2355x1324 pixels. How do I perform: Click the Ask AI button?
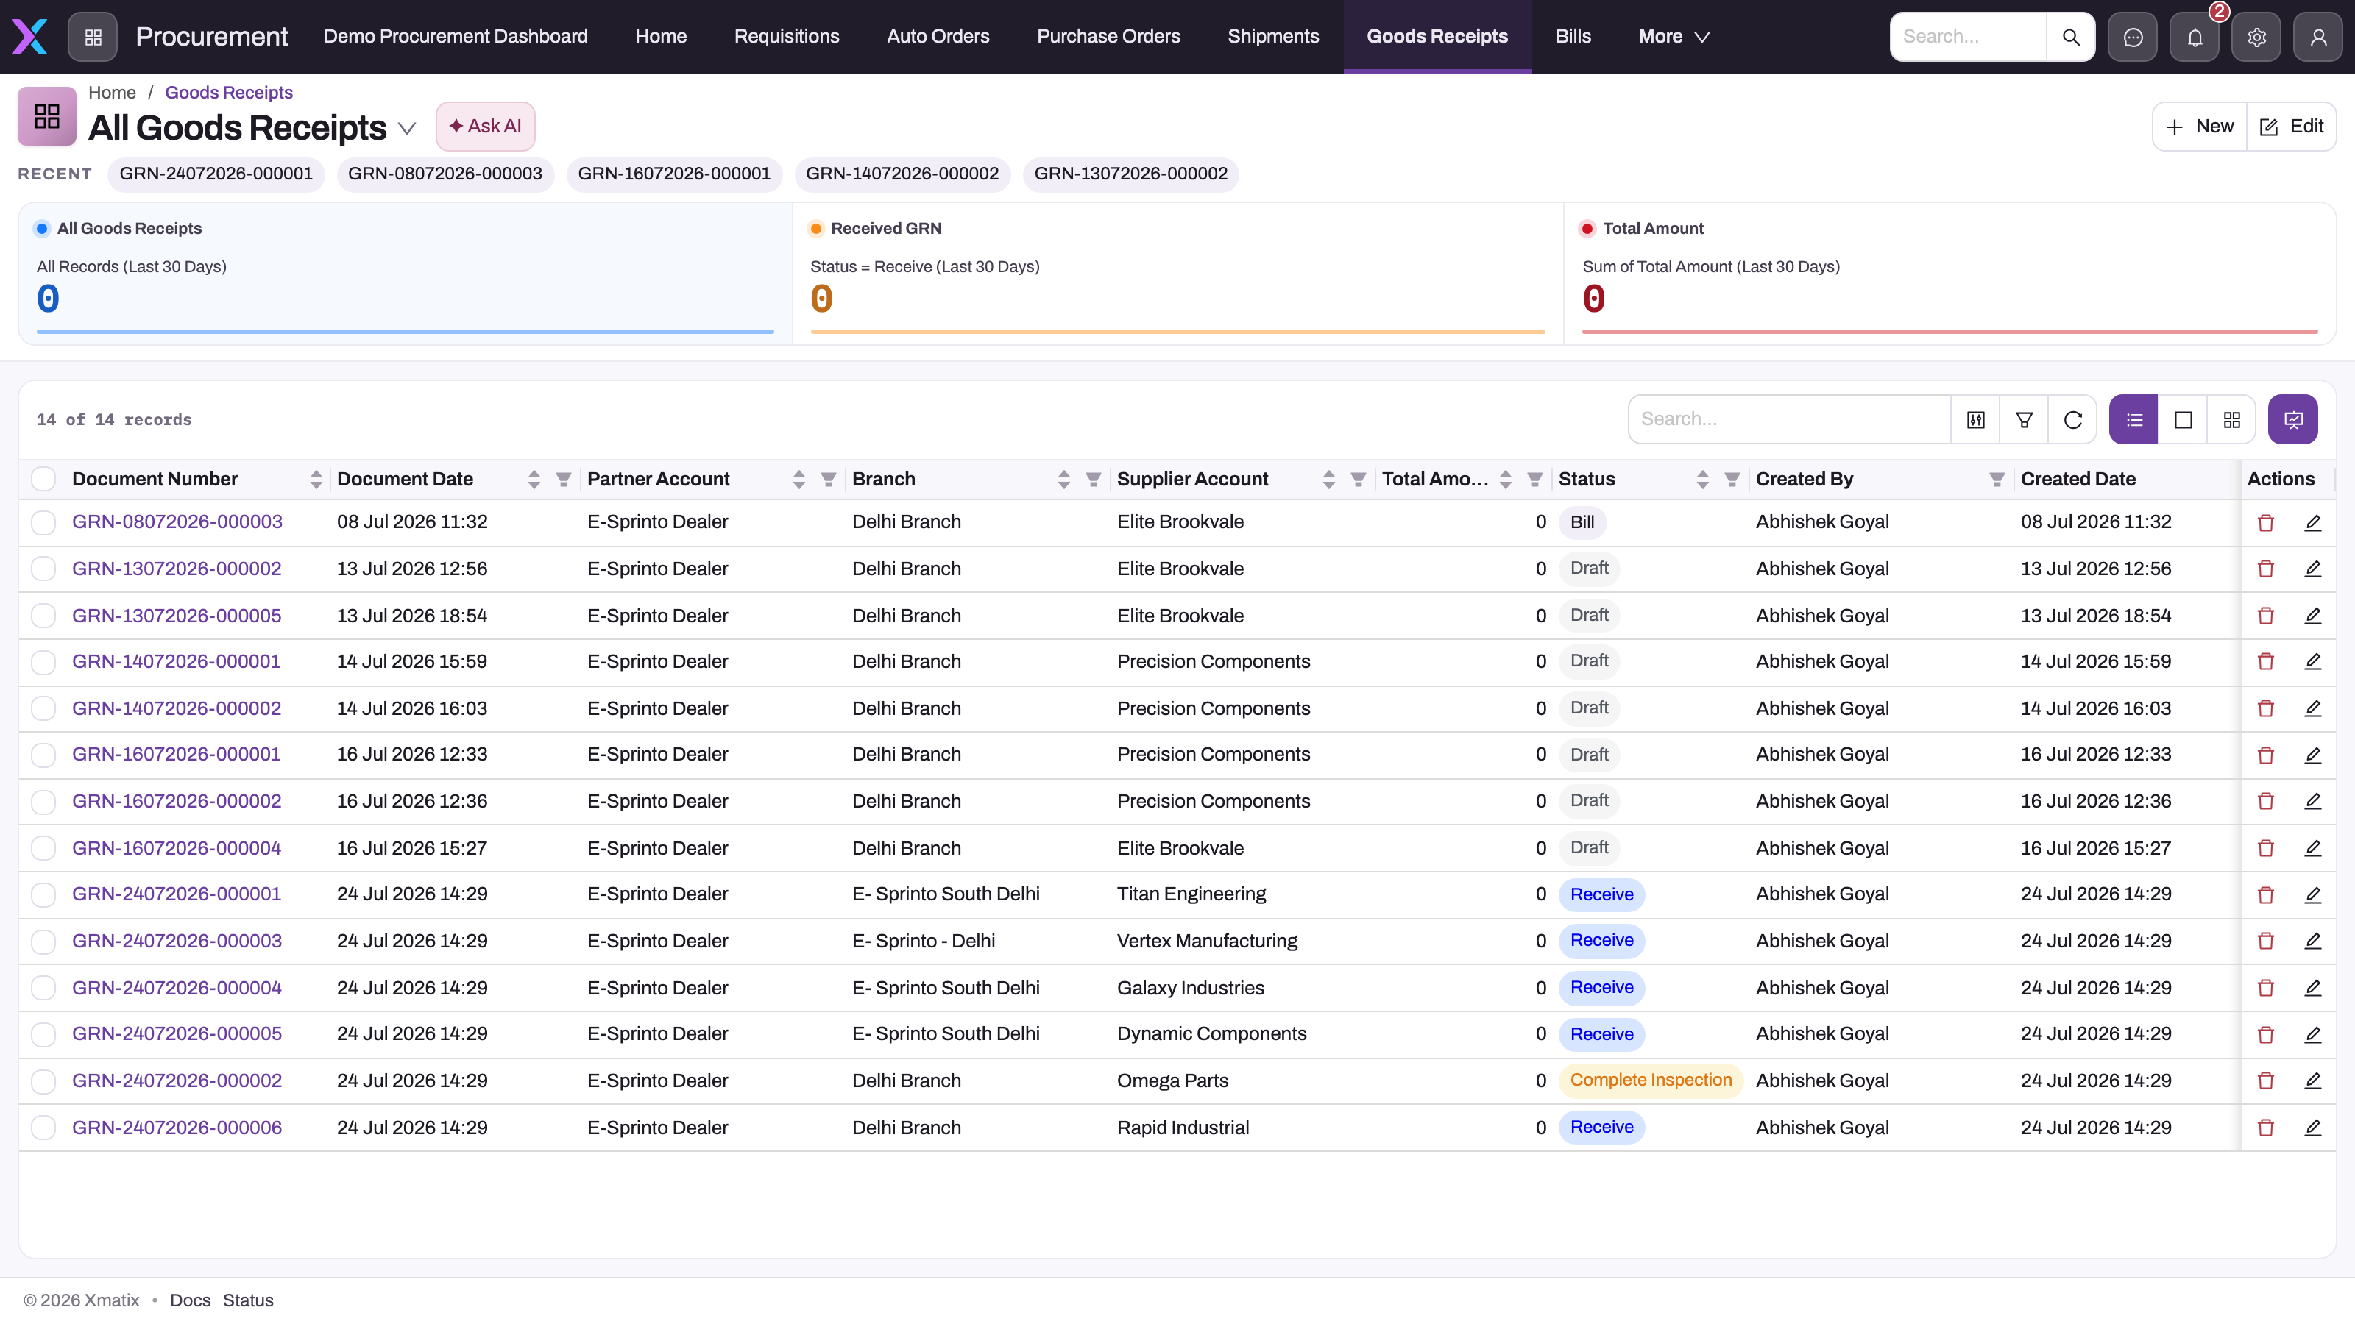pos(486,126)
